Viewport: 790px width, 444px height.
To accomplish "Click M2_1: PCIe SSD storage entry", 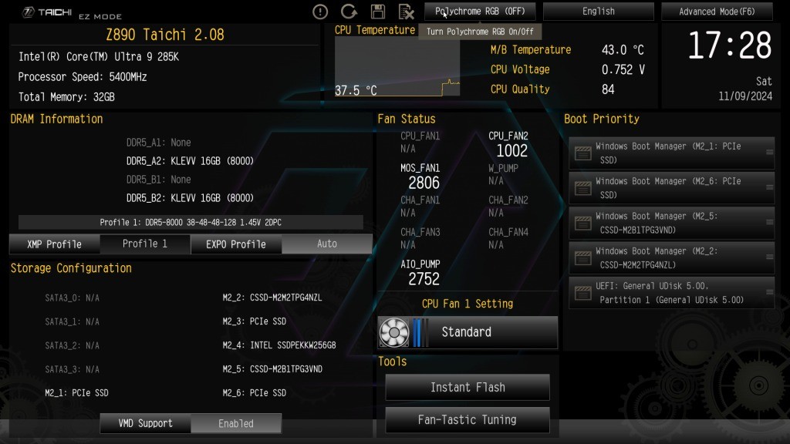I will [x=76, y=392].
